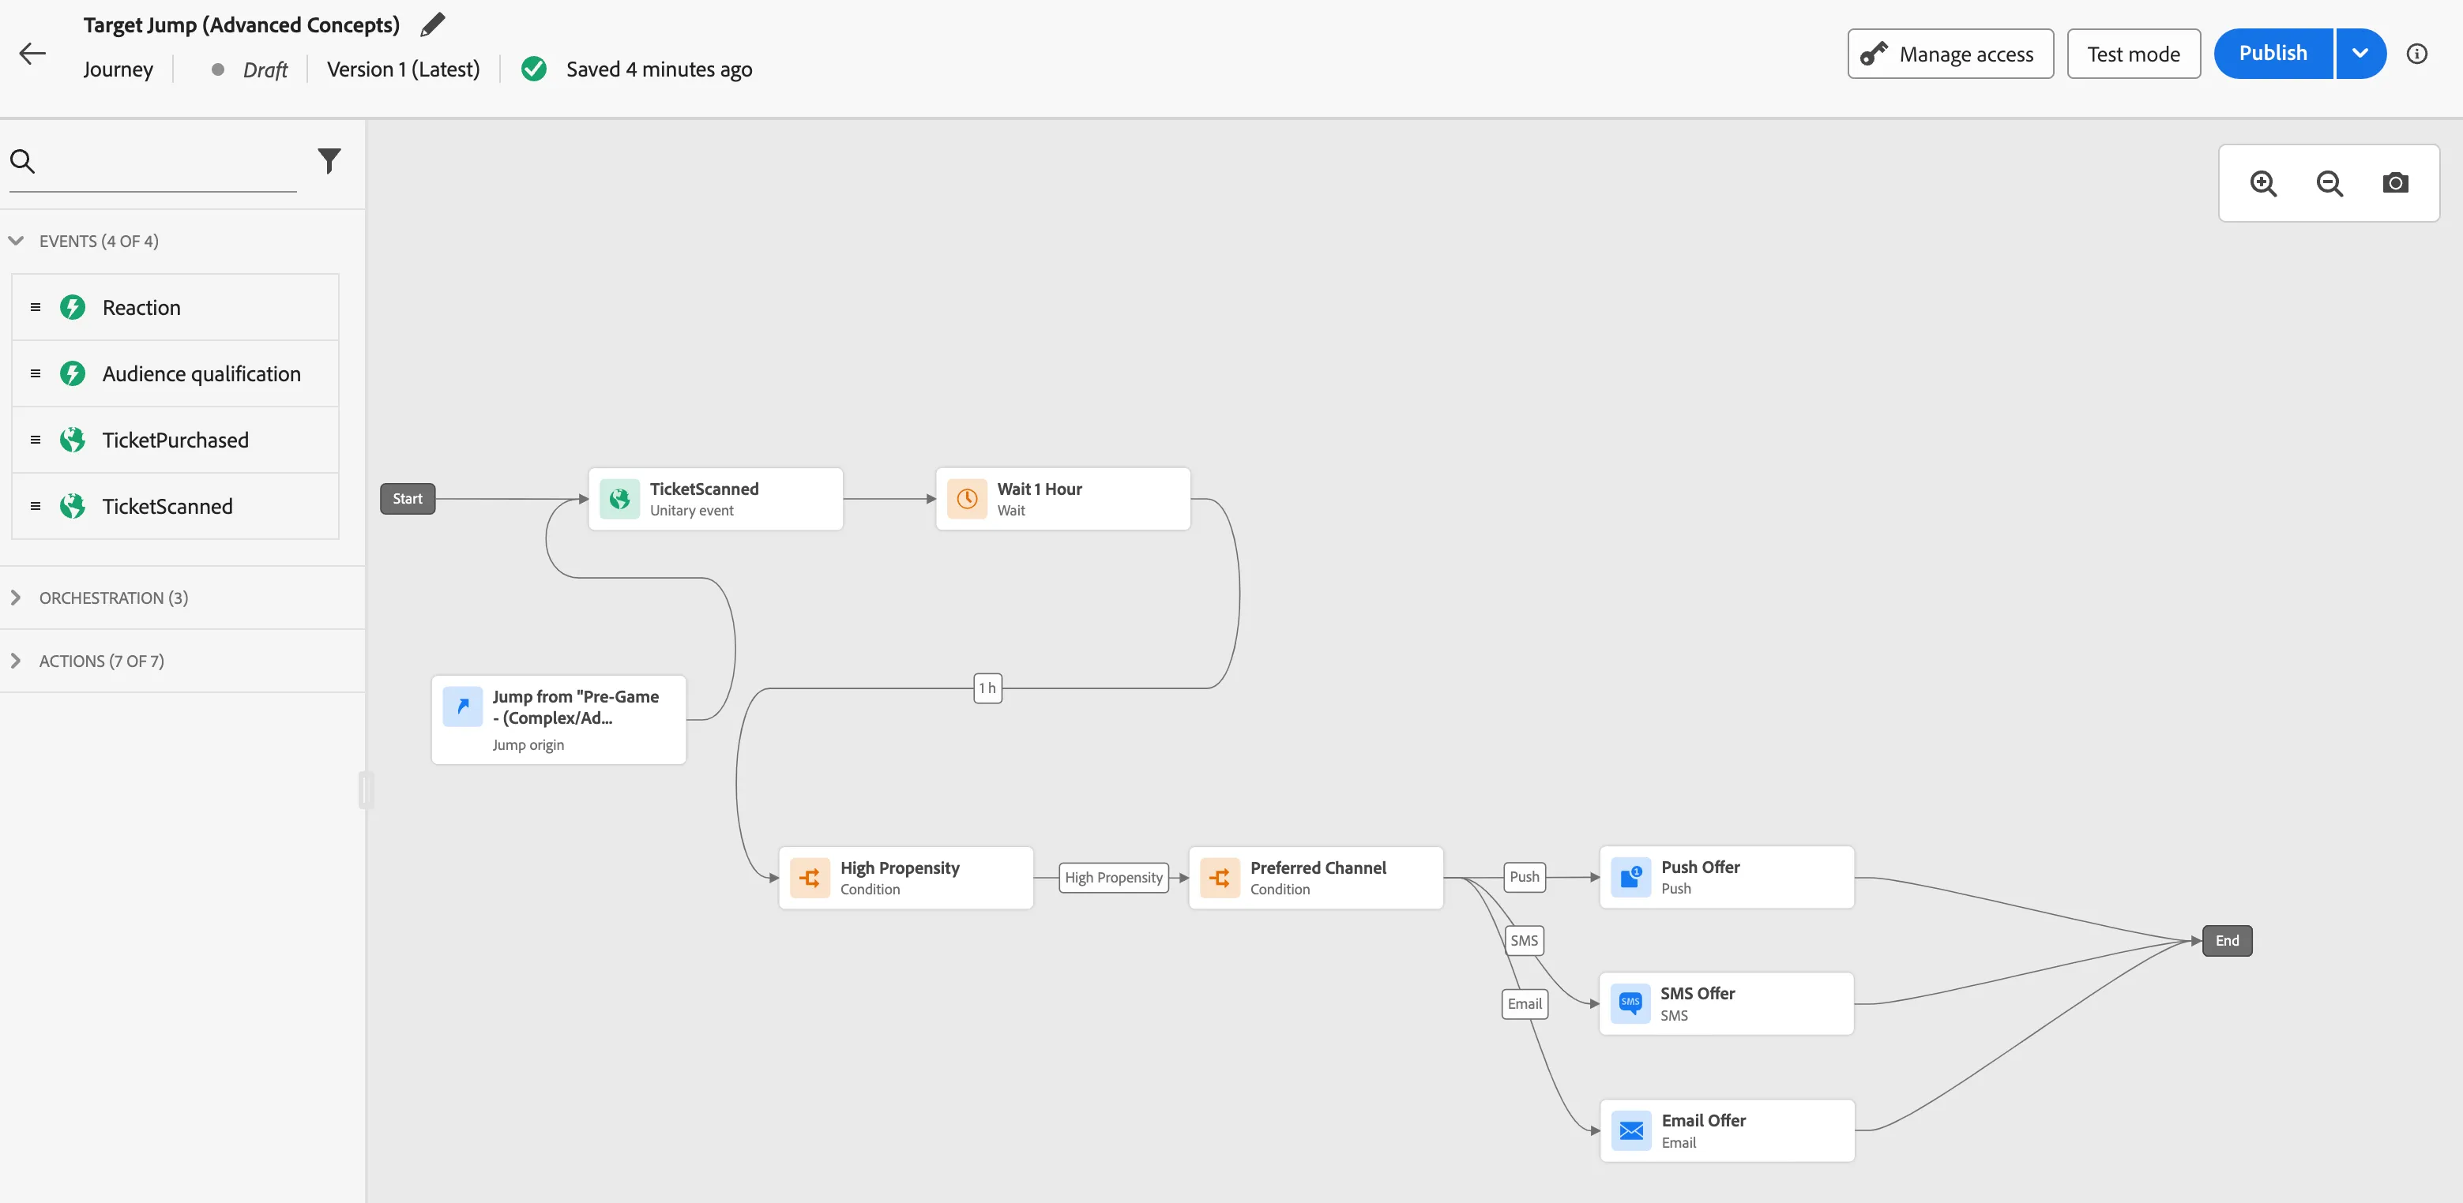Expand the Orchestration section

(17, 598)
